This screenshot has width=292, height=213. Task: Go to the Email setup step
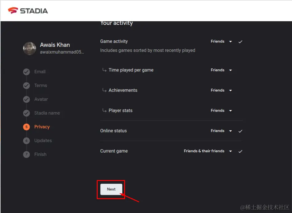tap(40, 72)
